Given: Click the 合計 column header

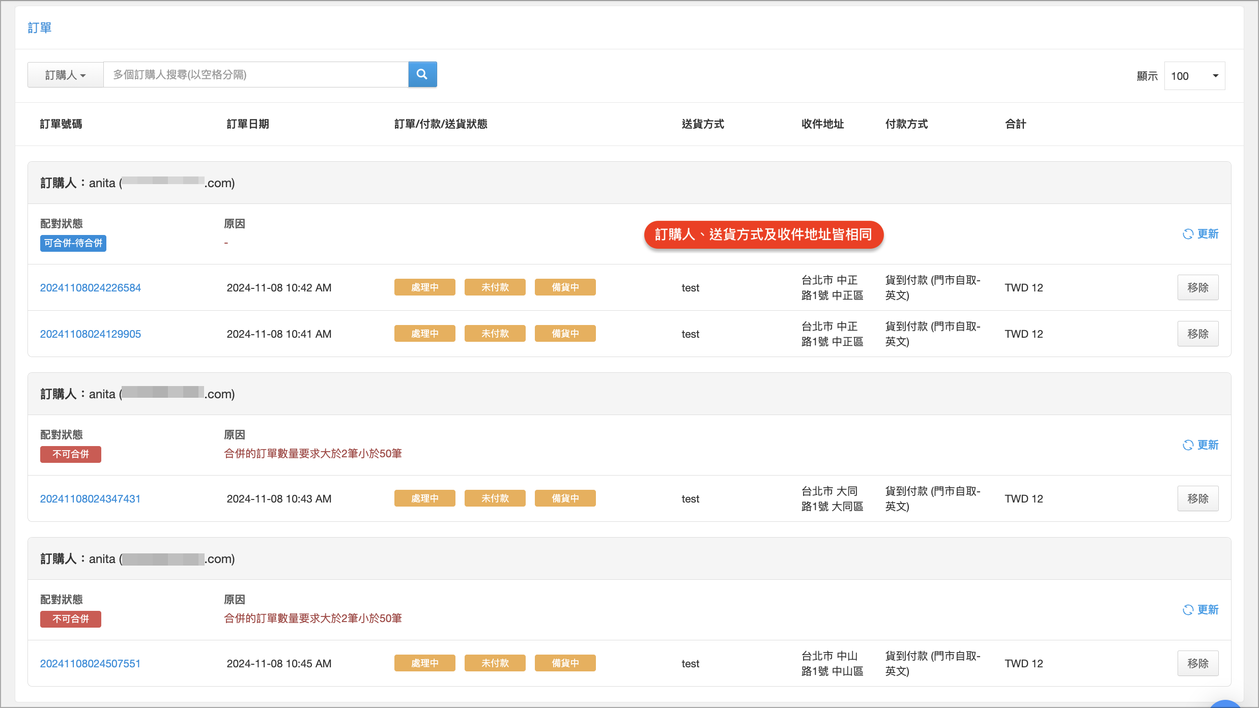Looking at the screenshot, I should pyautogui.click(x=1015, y=124).
